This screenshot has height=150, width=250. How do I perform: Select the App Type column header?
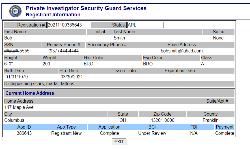(66, 127)
